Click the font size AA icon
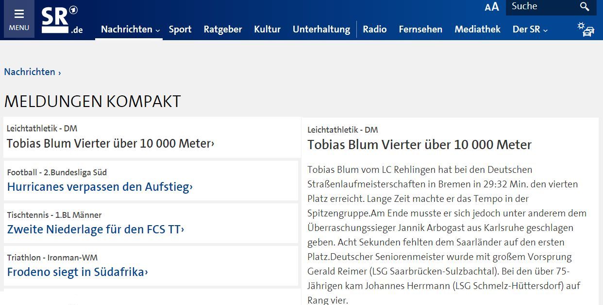603x305 pixels. [x=492, y=7]
